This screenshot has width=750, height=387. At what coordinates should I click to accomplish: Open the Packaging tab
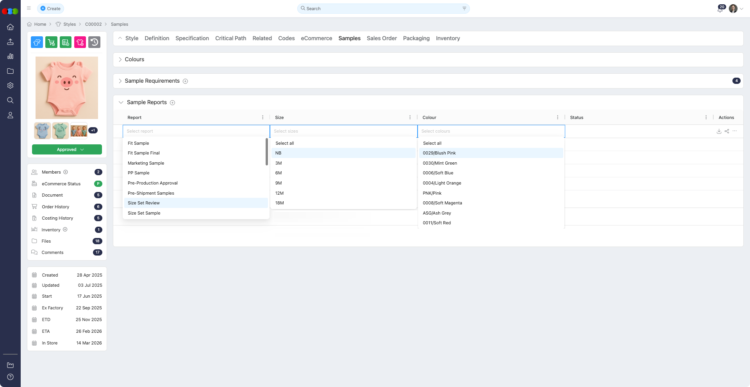(x=416, y=38)
